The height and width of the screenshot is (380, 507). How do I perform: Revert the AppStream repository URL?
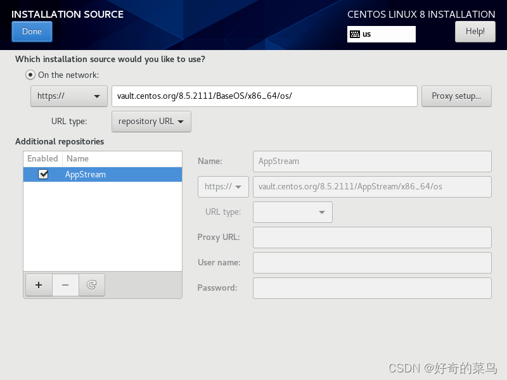pos(91,285)
